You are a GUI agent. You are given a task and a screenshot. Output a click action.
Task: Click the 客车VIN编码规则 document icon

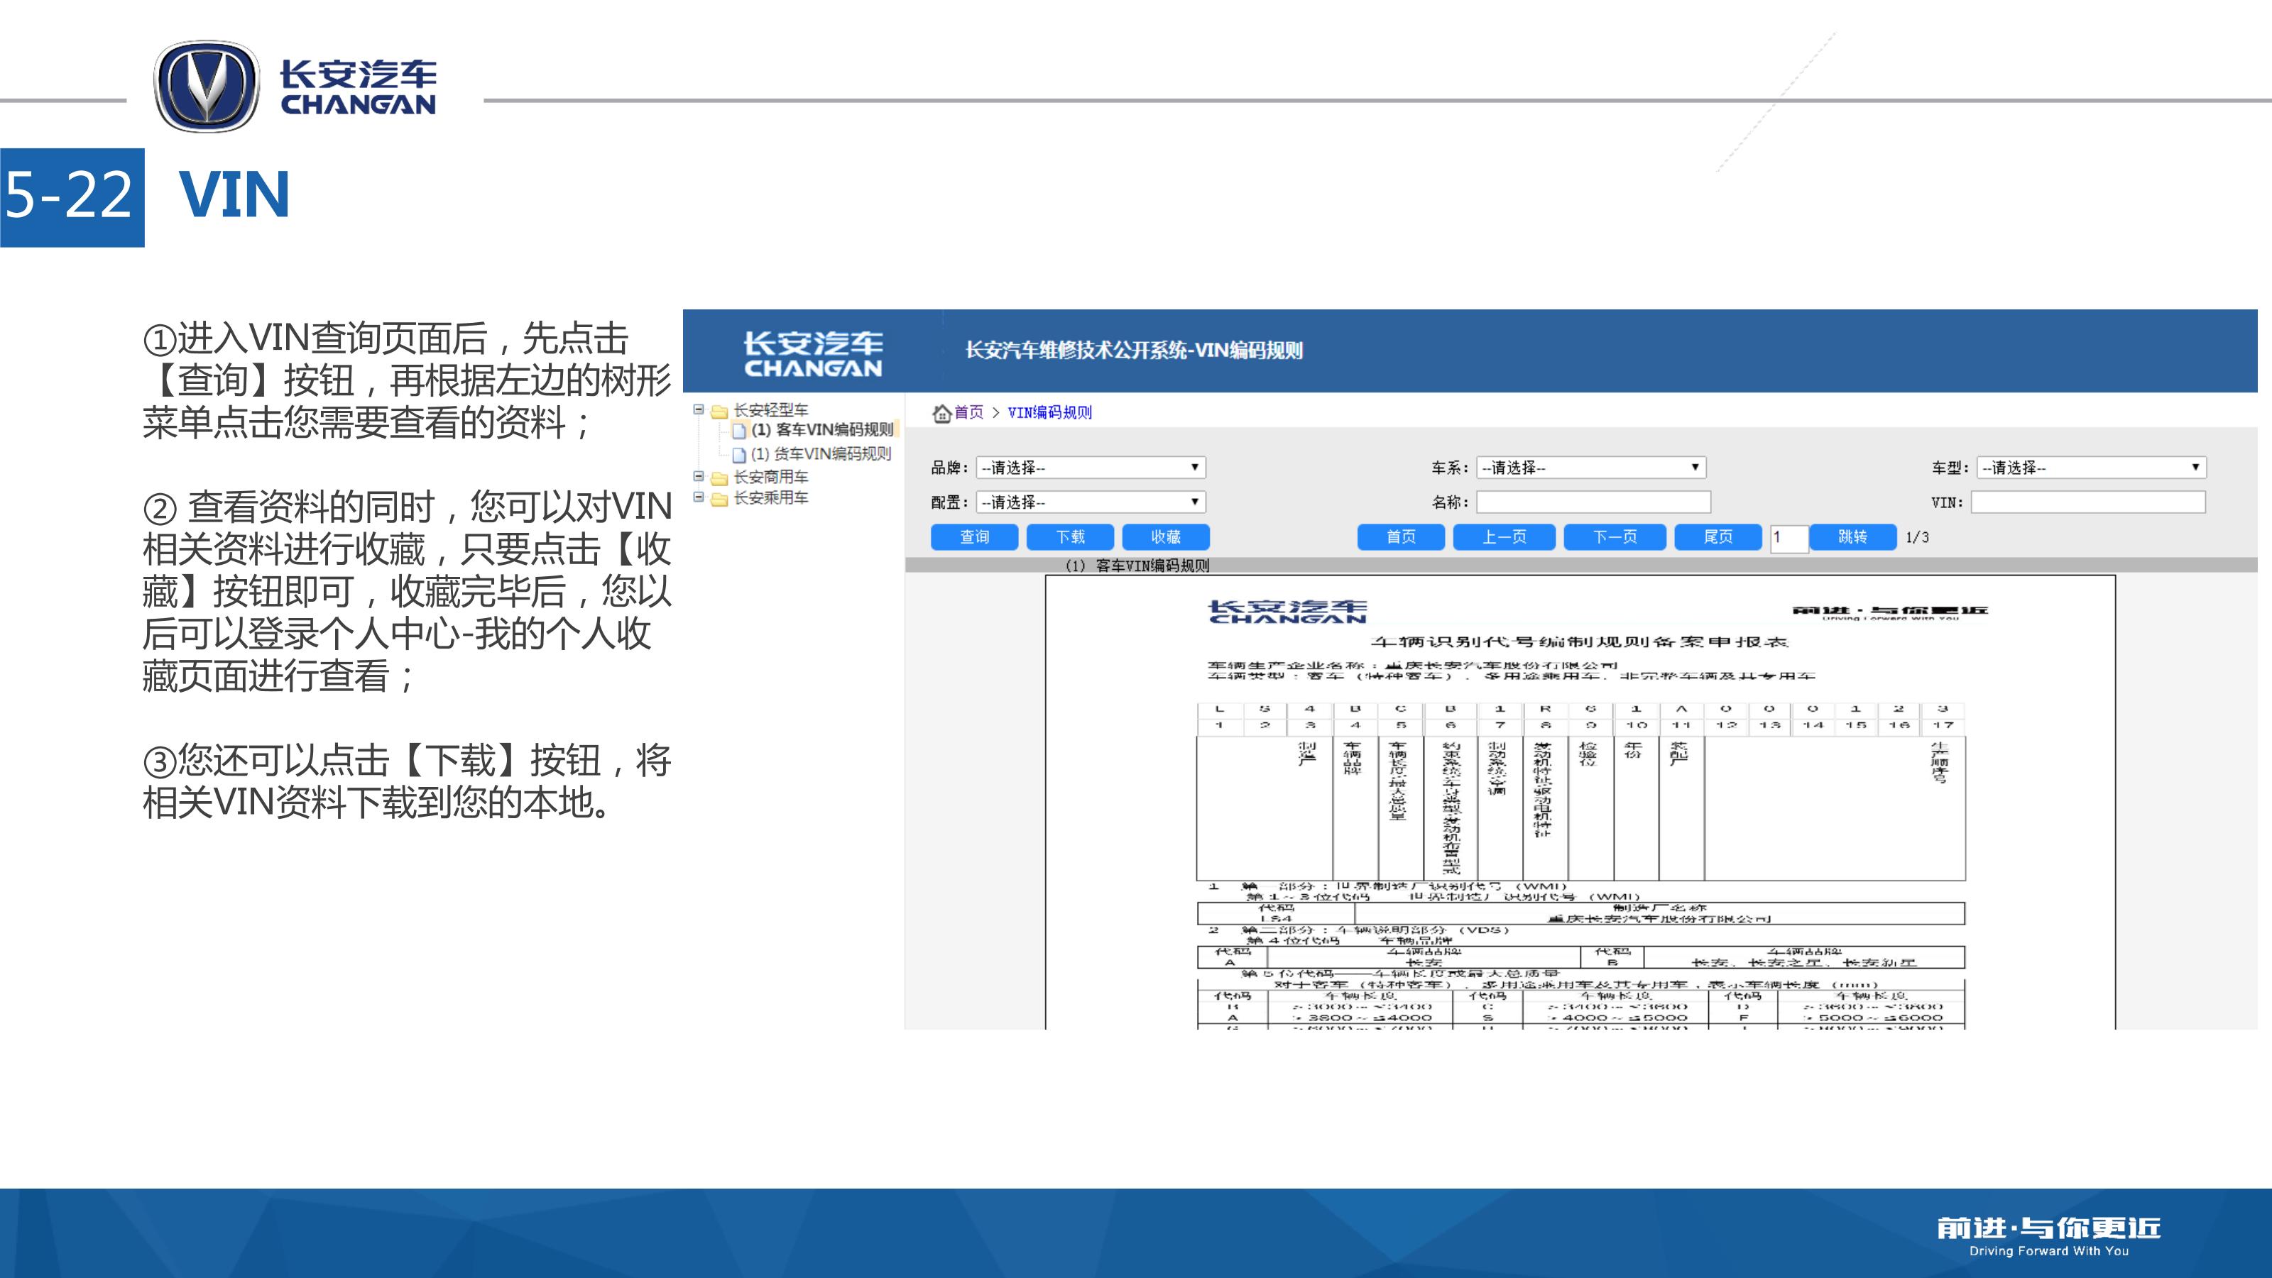click(739, 431)
